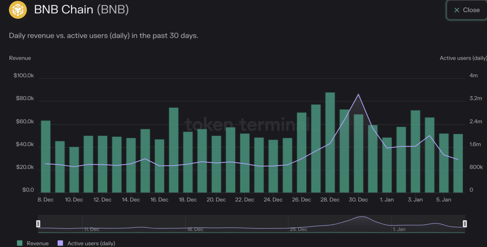
Task: Click the 11. Dec marker in navigator
Action: pos(92,229)
